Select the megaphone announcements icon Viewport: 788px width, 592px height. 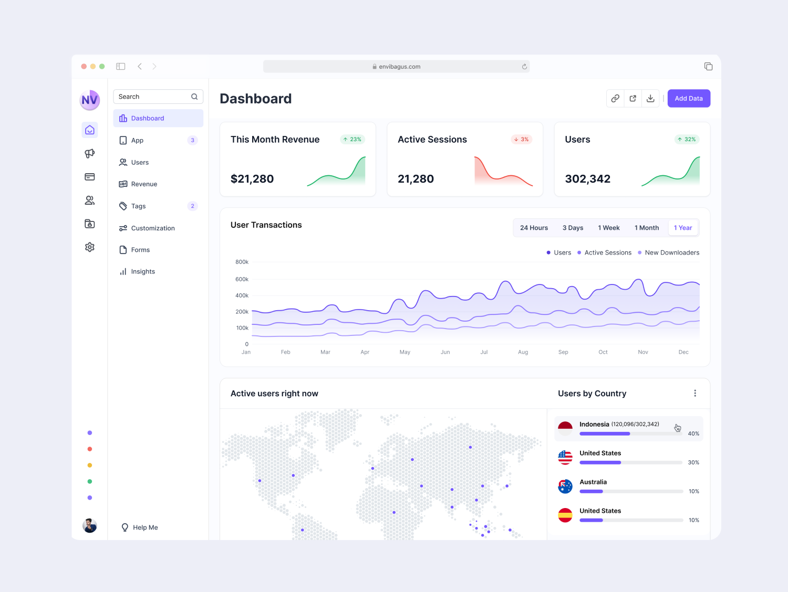click(x=89, y=153)
